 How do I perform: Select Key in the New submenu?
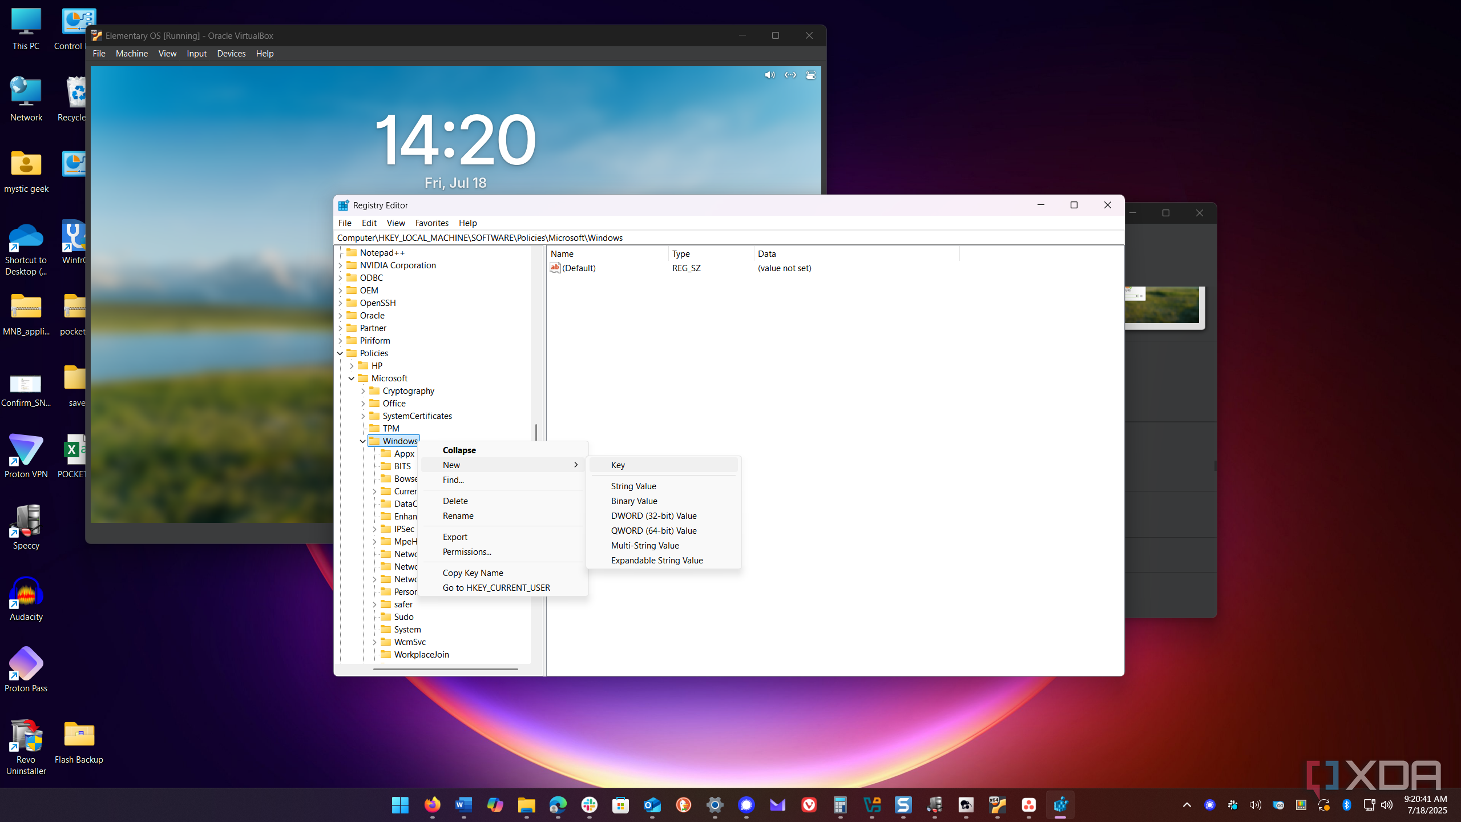[663, 465]
